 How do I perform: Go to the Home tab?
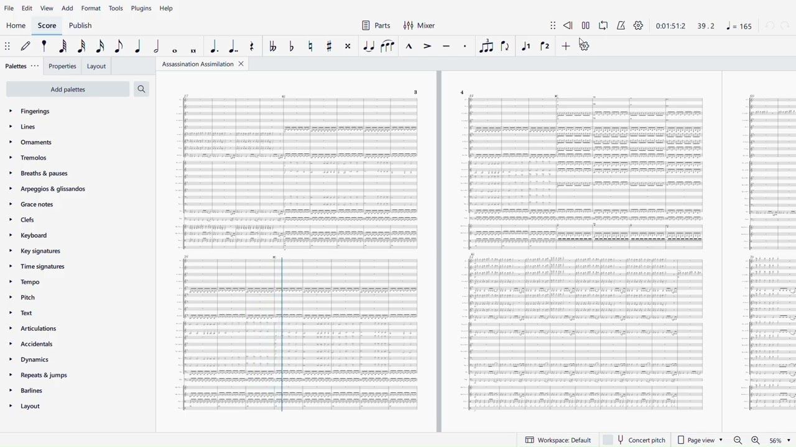(x=16, y=25)
